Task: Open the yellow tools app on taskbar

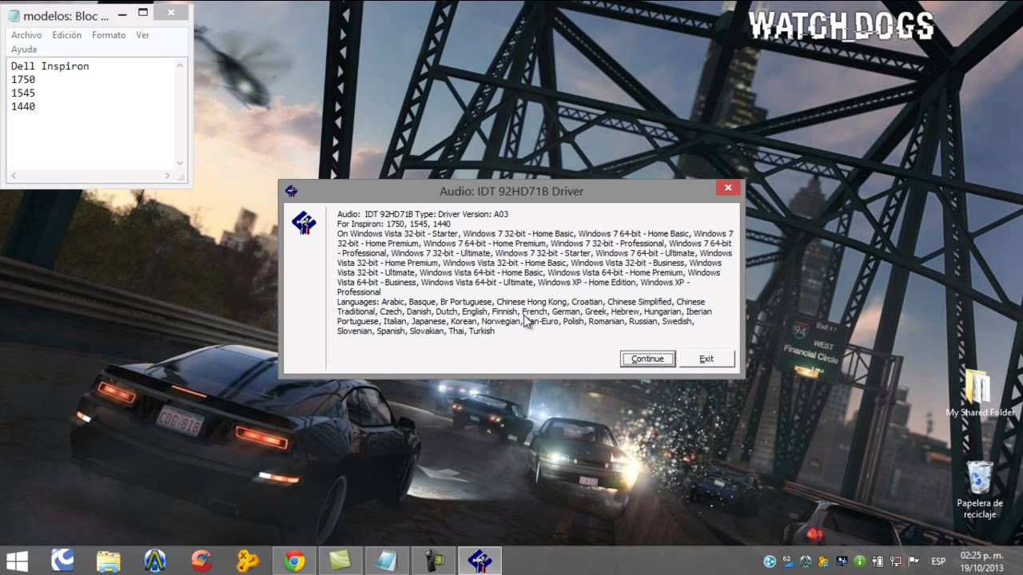Action: (x=247, y=561)
